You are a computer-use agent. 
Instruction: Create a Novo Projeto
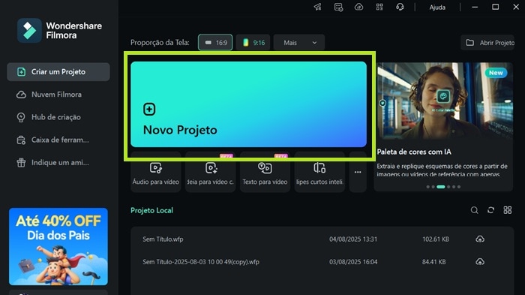tap(249, 104)
